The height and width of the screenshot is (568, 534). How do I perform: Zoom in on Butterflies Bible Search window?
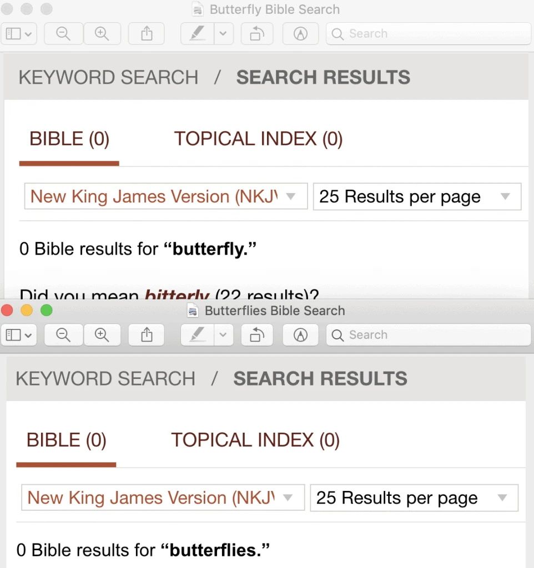coord(102,334)
